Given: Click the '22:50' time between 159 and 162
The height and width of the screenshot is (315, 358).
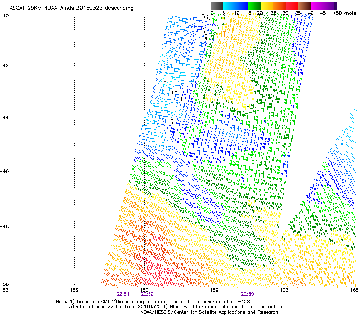Looking at the screenshot, I should tap(248, 294).
